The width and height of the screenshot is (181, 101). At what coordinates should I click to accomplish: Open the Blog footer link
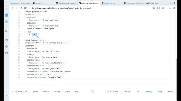point(160,92)
